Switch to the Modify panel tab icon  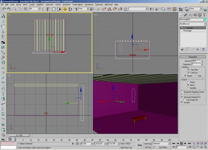coord(186,15)
